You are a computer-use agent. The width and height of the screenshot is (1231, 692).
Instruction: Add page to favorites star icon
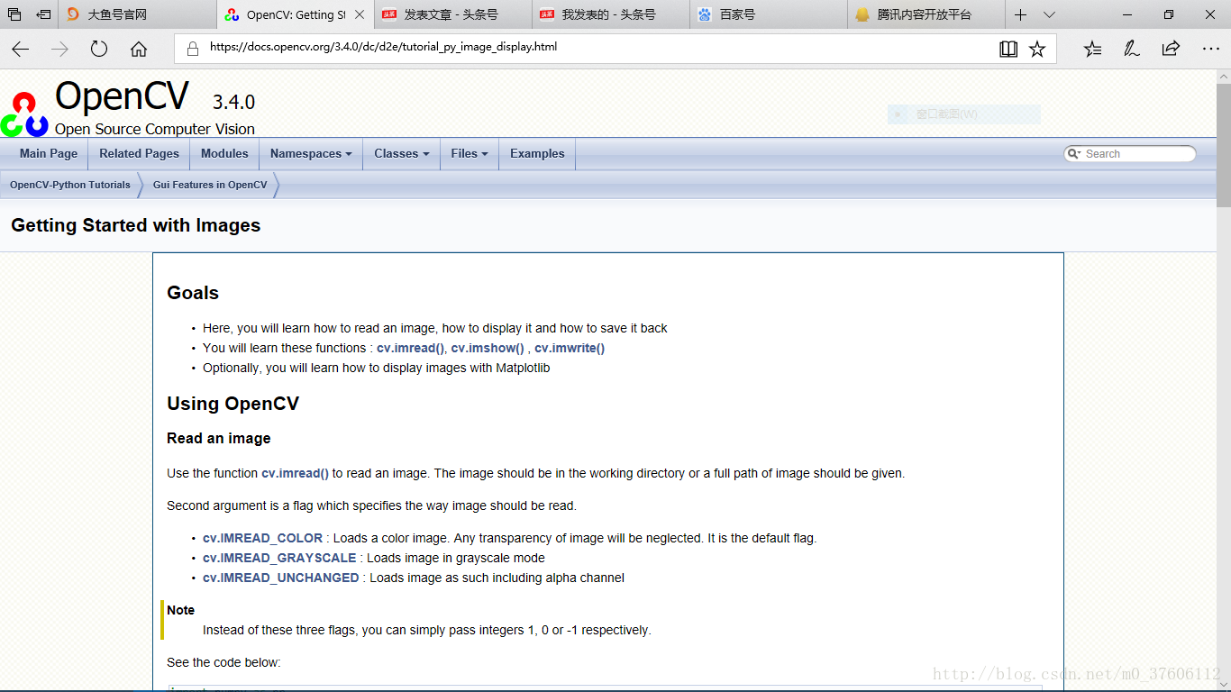click(x=1037, y=49)
